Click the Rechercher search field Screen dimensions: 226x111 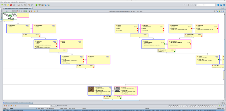click(206, 5)
